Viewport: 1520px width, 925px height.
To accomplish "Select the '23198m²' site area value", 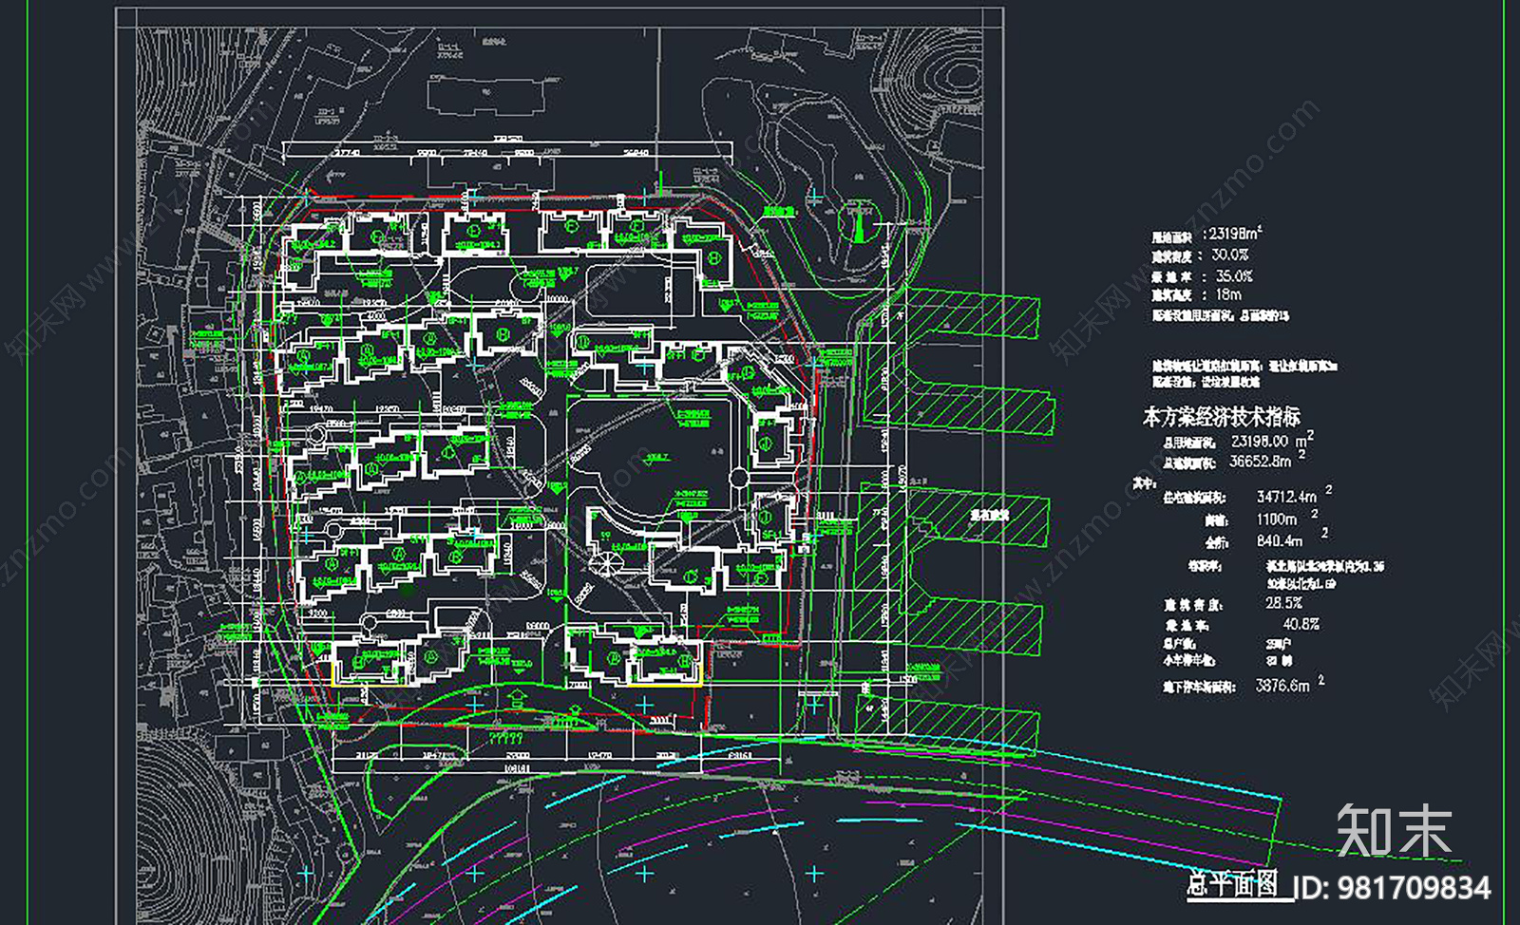I will [x=1235, y=234].
